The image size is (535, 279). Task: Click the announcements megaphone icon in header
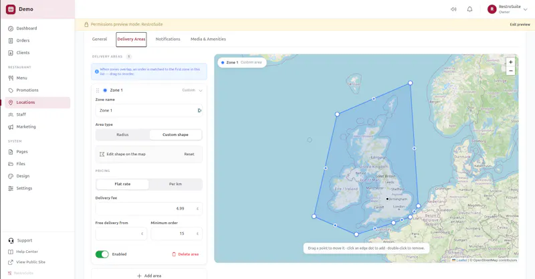tap(453, 9)
